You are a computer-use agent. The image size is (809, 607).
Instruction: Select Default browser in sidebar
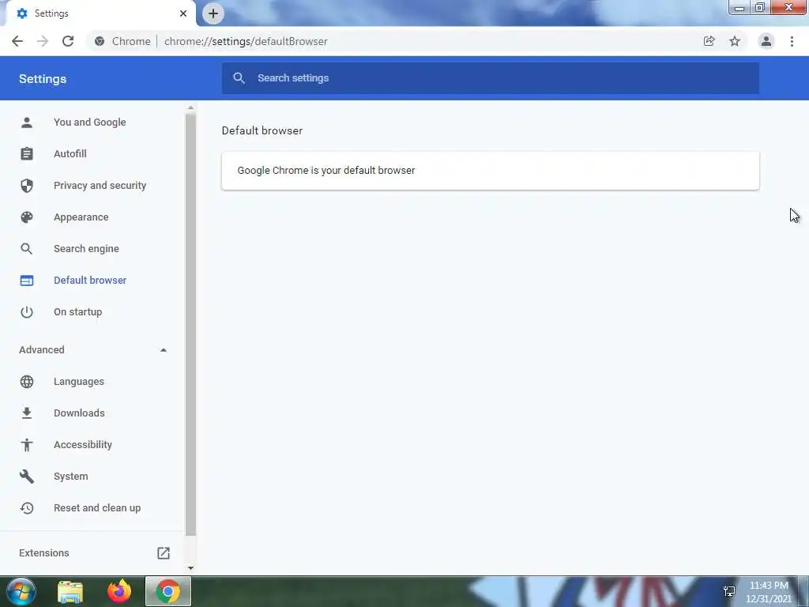coord(92,281)
